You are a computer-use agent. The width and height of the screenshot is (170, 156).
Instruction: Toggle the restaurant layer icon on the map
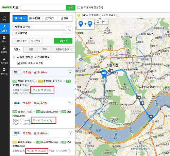point(103,22)
